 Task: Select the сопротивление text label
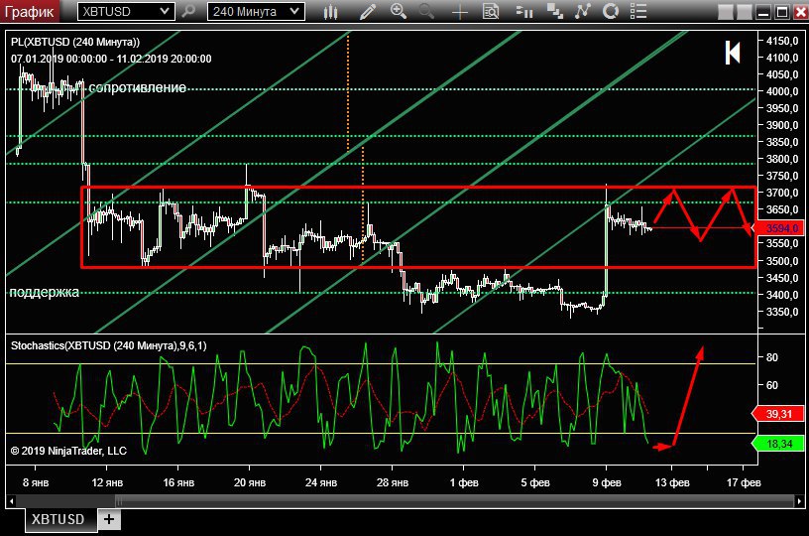(137, 87)
